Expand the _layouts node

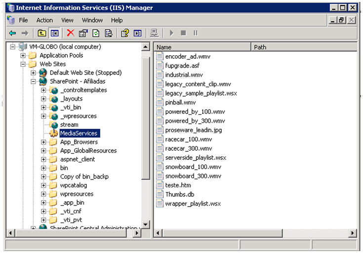[43, 99]
